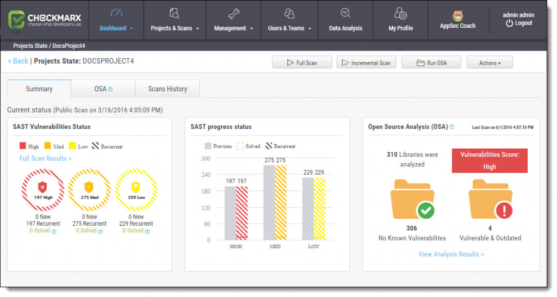Start a Full Scan
557x297 pixels.
click(302, 63)
